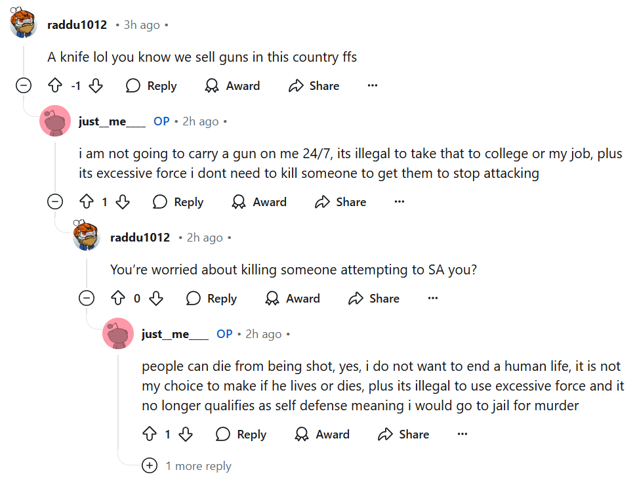The height and width of the screenshot is (489, 635).
Task: Upvote OP's comment about carrying a gun
Action: tap(86, 202)
